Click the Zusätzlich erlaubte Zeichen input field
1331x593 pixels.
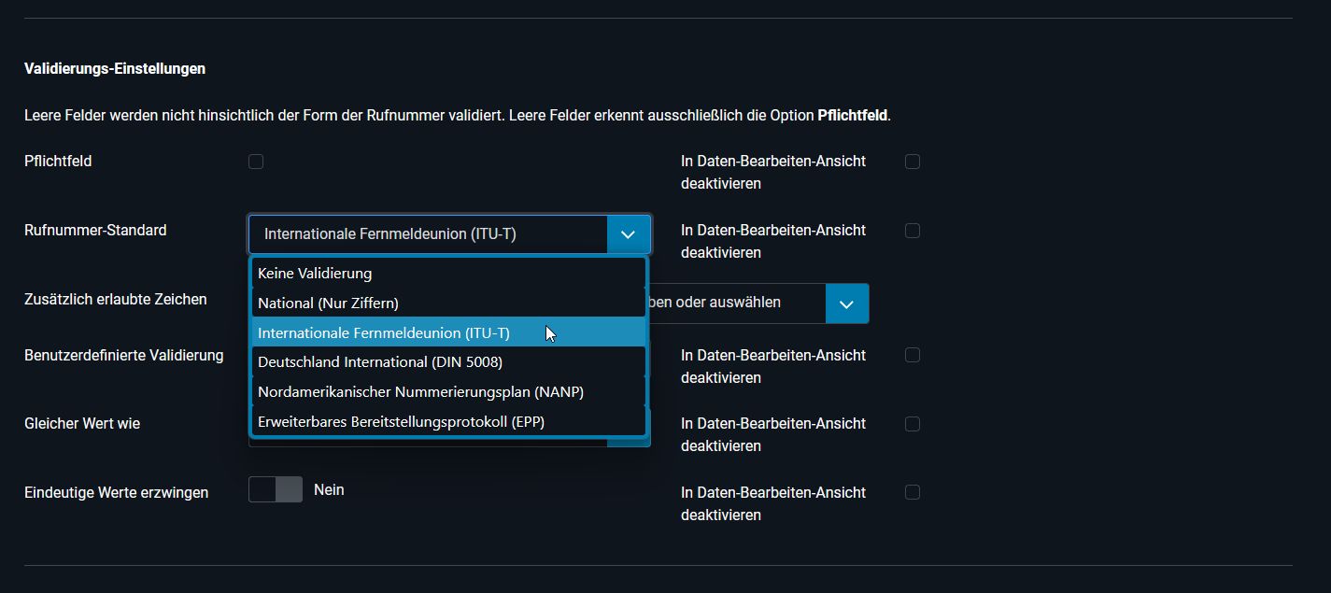pyautogui.click(x=733, y=304)
